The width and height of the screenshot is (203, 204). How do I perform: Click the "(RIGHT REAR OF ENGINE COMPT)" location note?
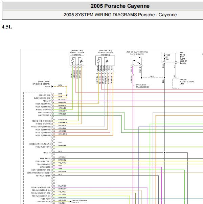tap(41, 83)
